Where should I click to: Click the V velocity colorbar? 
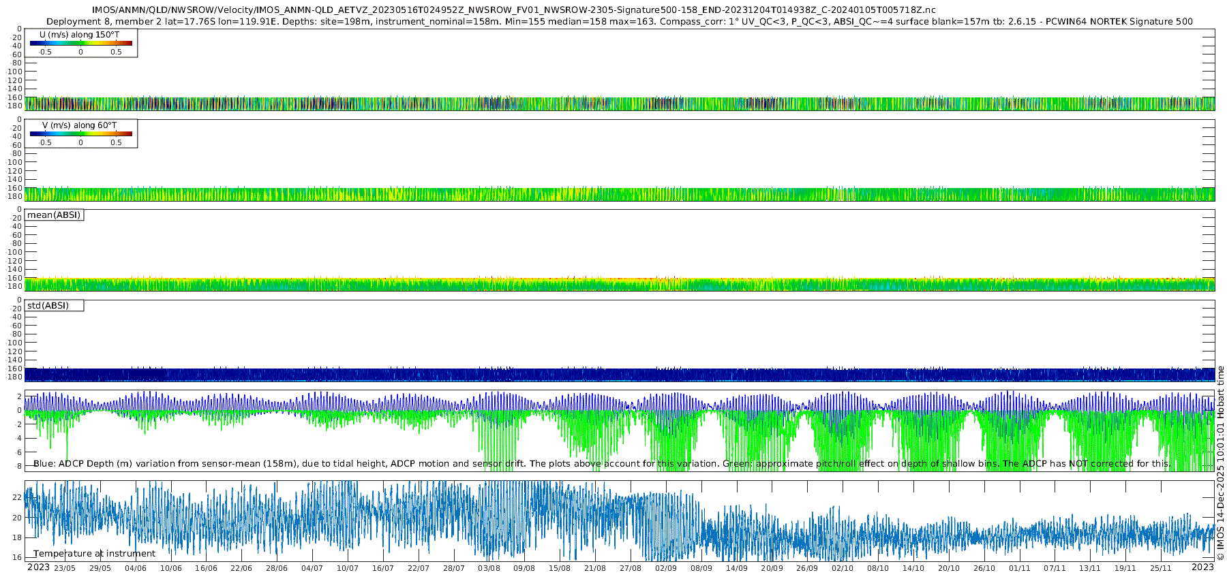point(80,134)
